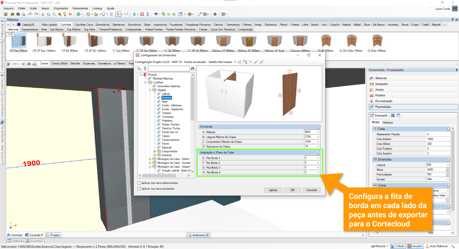Click the scissors cut icon
Image resolution: width=459 pixels, height=249 pixels.
pyautogui.click(x=42, y=14)
